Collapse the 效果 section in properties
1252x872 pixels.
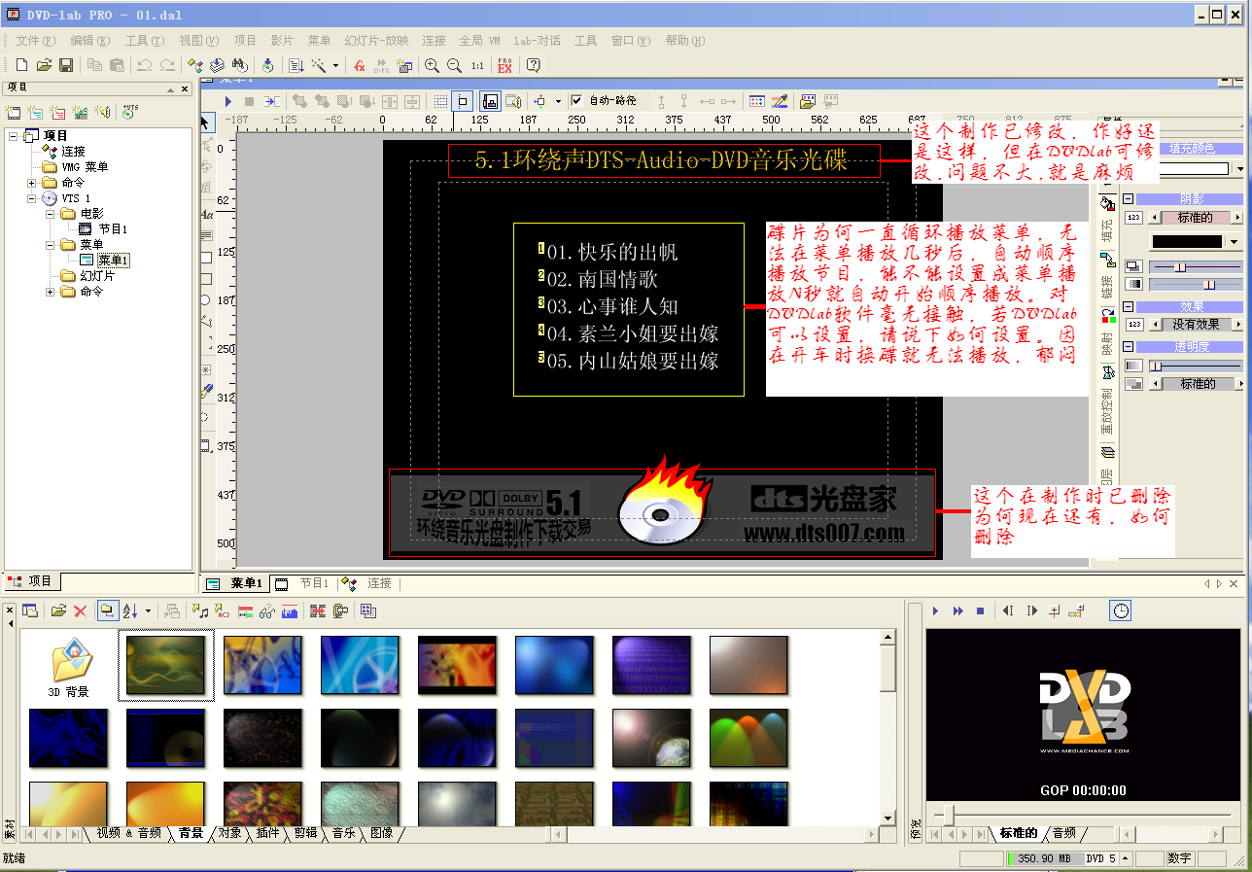pyautogui.click(x=1129, y=306)
